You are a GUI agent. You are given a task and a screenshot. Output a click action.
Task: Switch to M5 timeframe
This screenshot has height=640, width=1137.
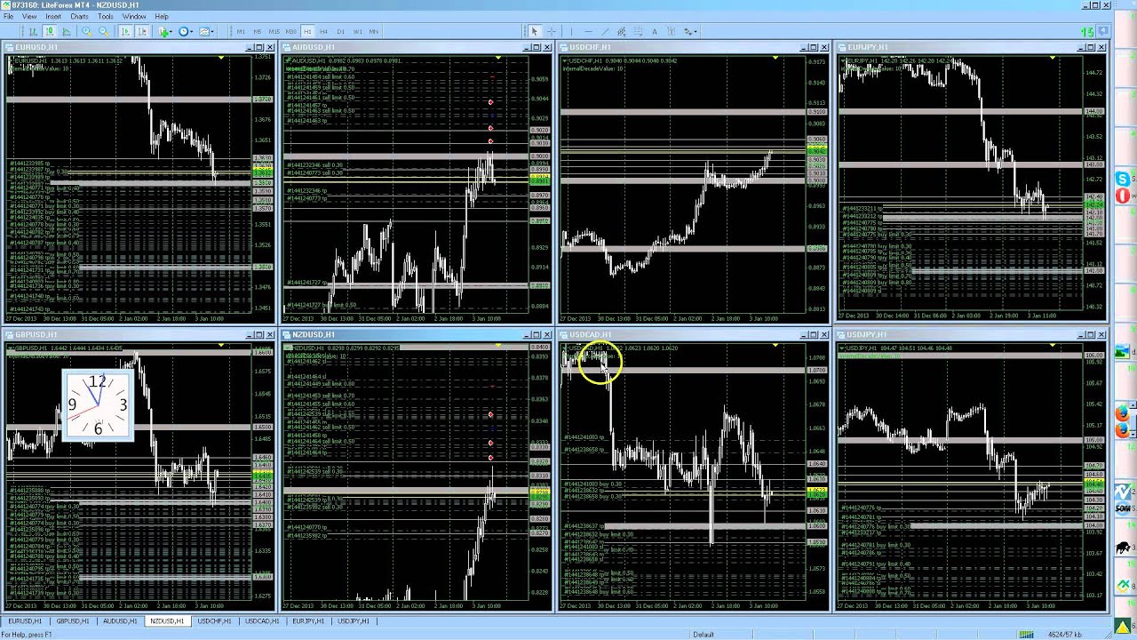[258, 31]
